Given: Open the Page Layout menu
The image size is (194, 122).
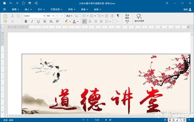Looking at the screenshot, I should coord(56,9).
